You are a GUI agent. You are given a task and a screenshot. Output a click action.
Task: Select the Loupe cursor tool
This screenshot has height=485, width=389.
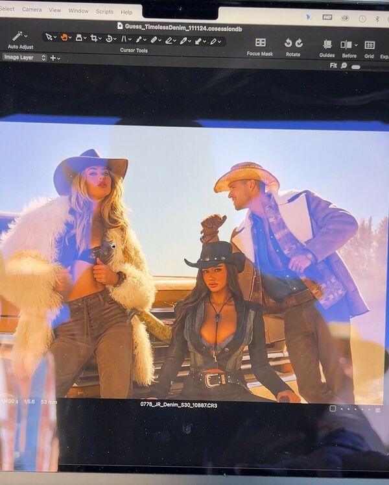pyautogui.click(x=79, y=38)
